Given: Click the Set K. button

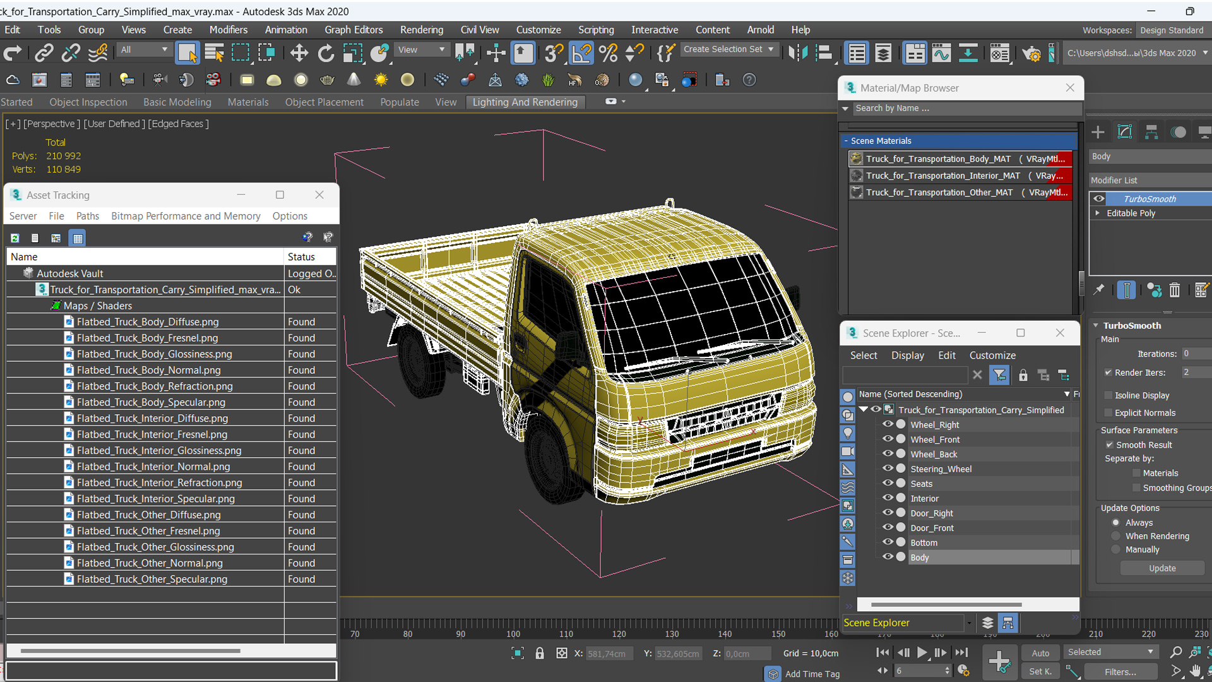Looking at the screenshot, I should tap(1040, 671).
